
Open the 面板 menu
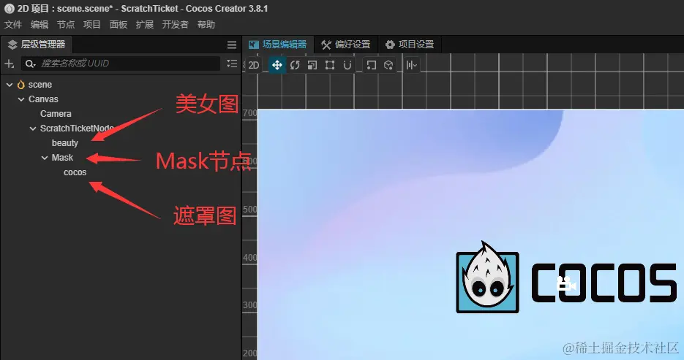point(119,25)
